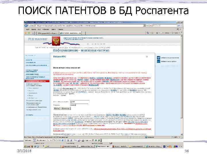Select the red highlighted sidebar section
207x155 pixels.
[x=37, y=81]
